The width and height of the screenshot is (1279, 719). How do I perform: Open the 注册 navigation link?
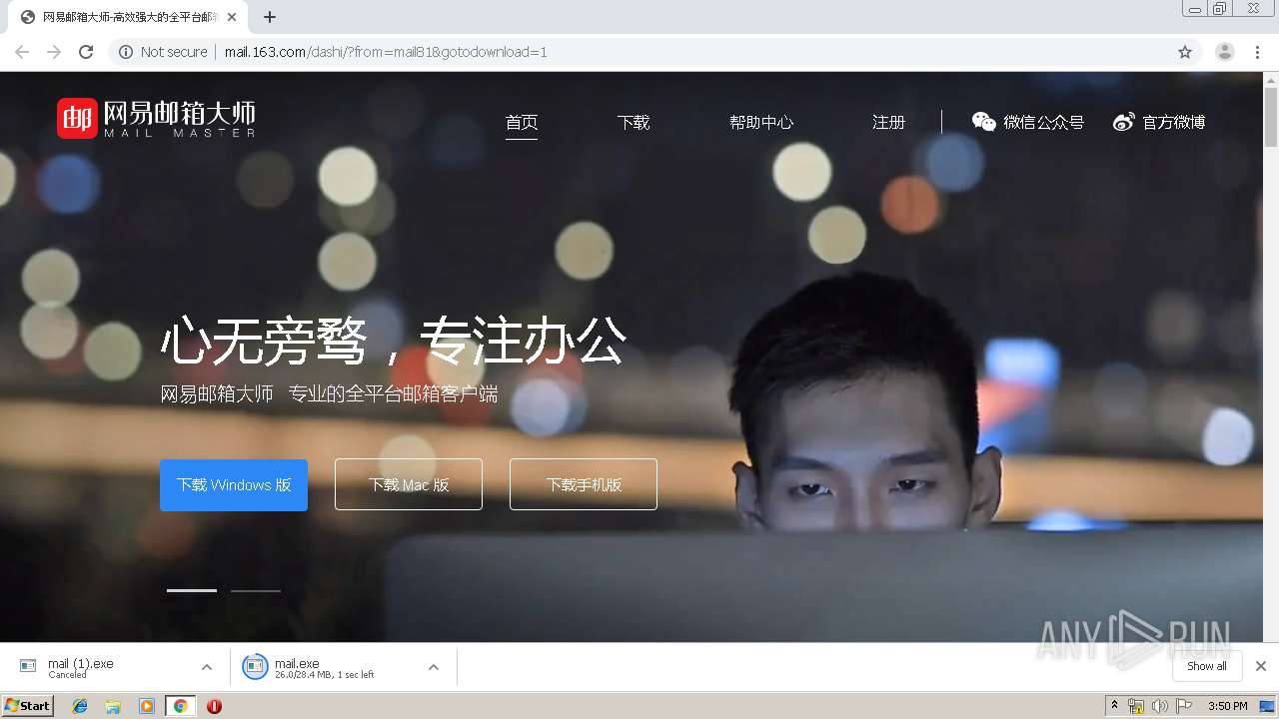[888, 122]
